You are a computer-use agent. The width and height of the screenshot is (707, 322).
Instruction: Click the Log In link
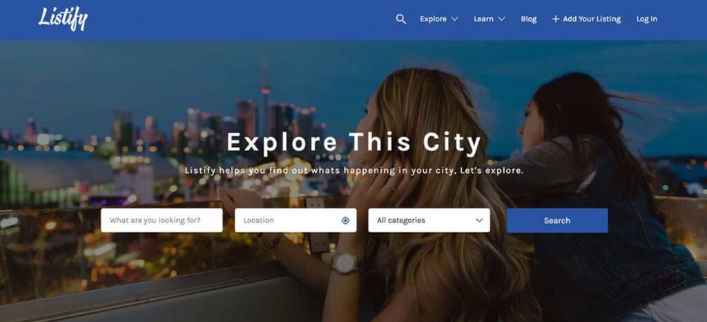pos(646,19)
